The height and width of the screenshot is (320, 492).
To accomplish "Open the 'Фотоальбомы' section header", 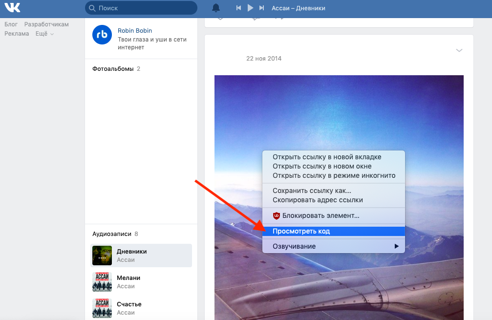I will coord(113,69).
